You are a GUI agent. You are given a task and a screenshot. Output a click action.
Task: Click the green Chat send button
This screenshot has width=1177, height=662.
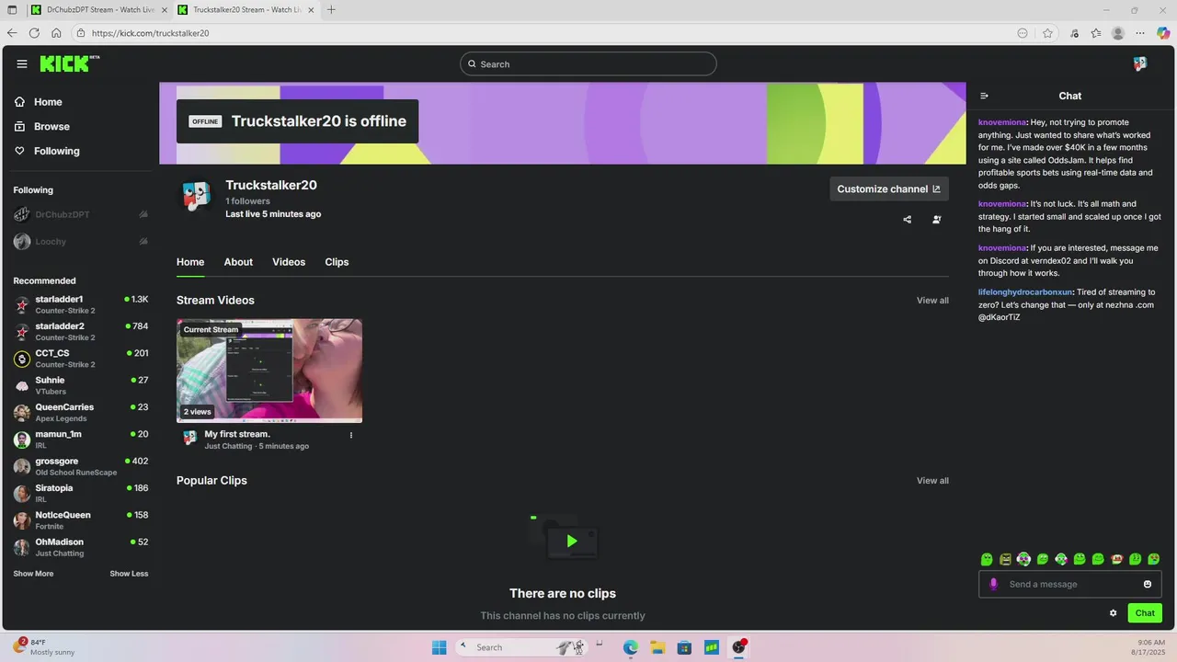coord(1145,613)
